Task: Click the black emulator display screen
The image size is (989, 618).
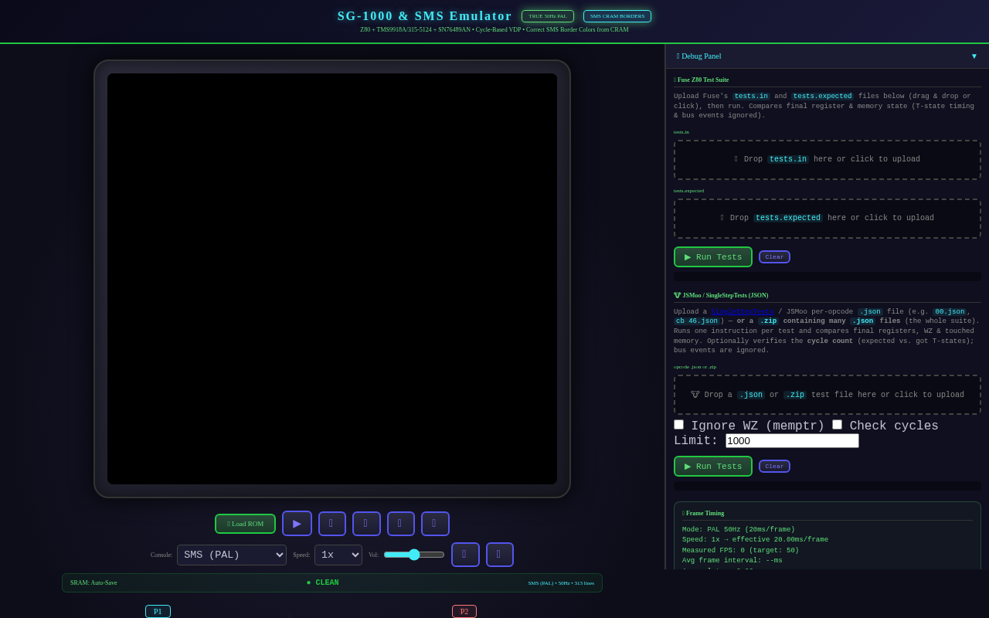Action: click(x=332, y=279)
